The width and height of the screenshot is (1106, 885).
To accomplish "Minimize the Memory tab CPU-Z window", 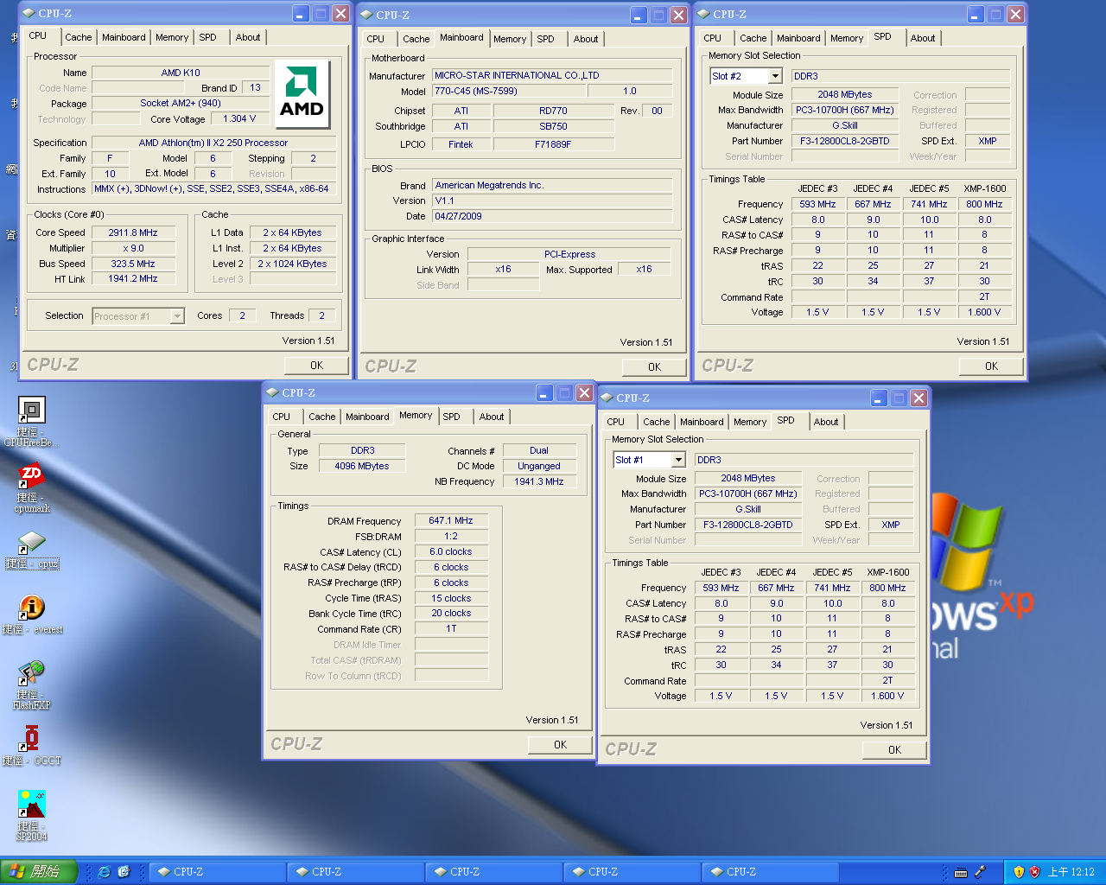I will (544, 393).
